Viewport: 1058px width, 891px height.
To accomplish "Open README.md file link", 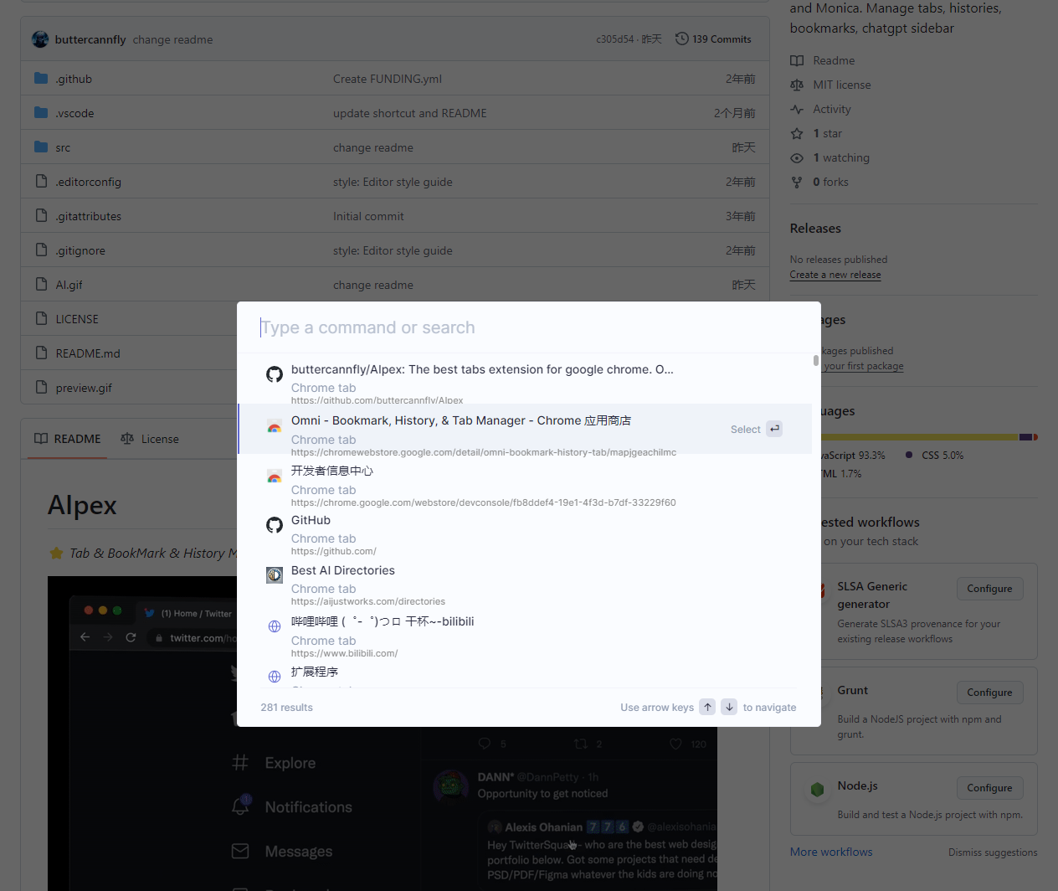I will coord(88,353).
